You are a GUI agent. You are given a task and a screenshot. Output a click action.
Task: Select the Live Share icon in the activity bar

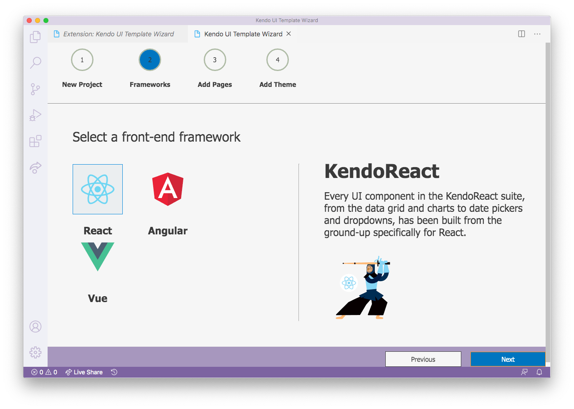coord(35,168)
